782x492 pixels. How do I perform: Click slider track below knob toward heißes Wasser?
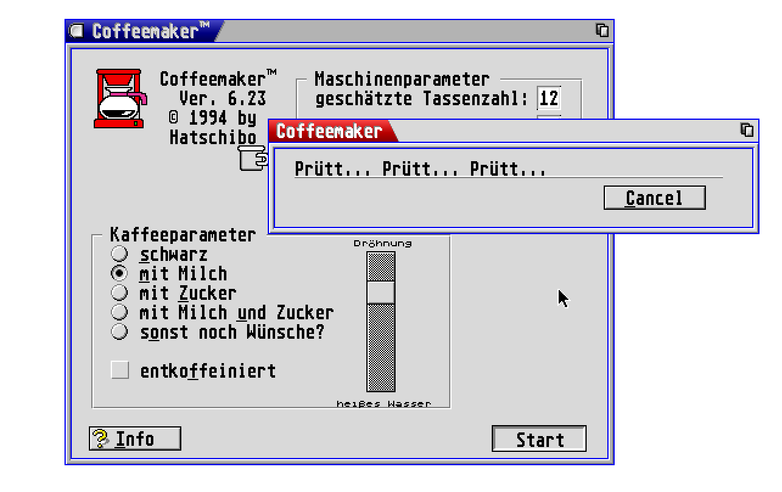pos(380,348)
